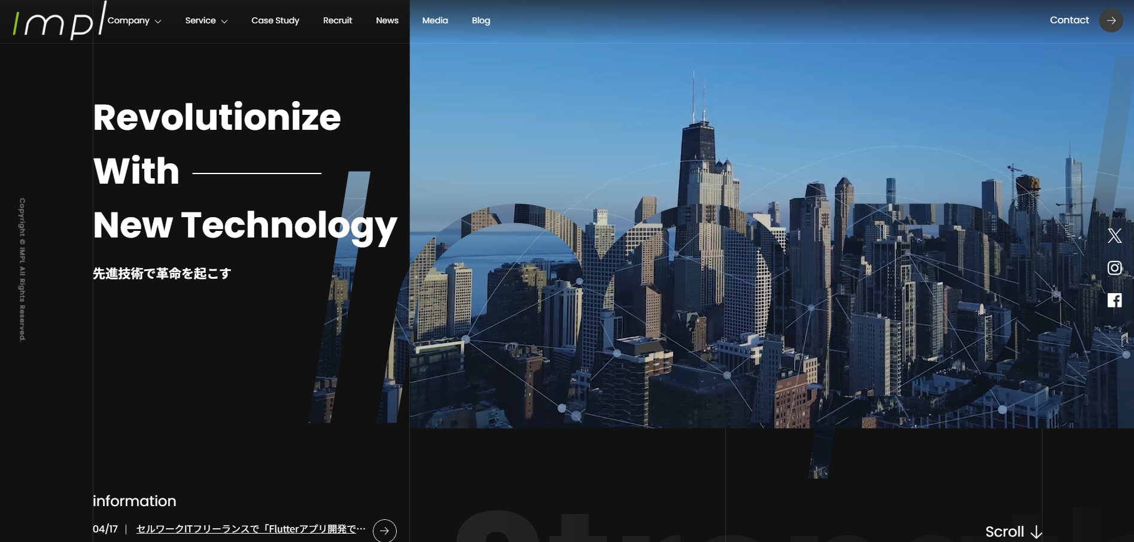Screen dimensions: 1134x542
Task: Click the Revolutionize headline text
Action: [217, 117]
